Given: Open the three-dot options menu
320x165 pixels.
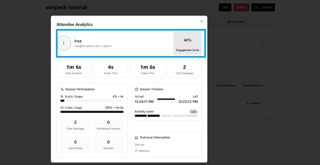Looking at the screenshot, I should click(263, 47).
